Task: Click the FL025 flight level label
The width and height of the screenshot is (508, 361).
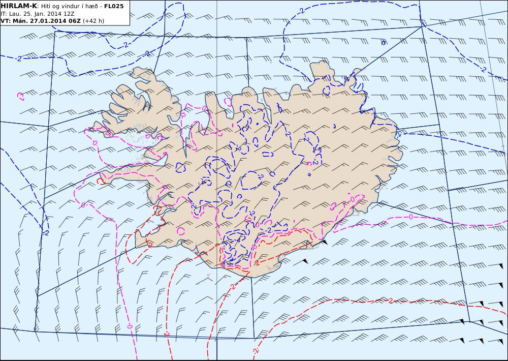Action: click(x=114, y=6)
